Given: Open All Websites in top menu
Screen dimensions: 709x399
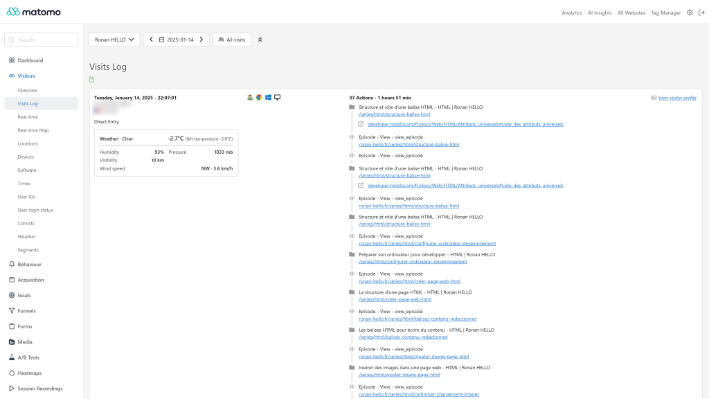Looking at the screenshot, I should (631, 12).
